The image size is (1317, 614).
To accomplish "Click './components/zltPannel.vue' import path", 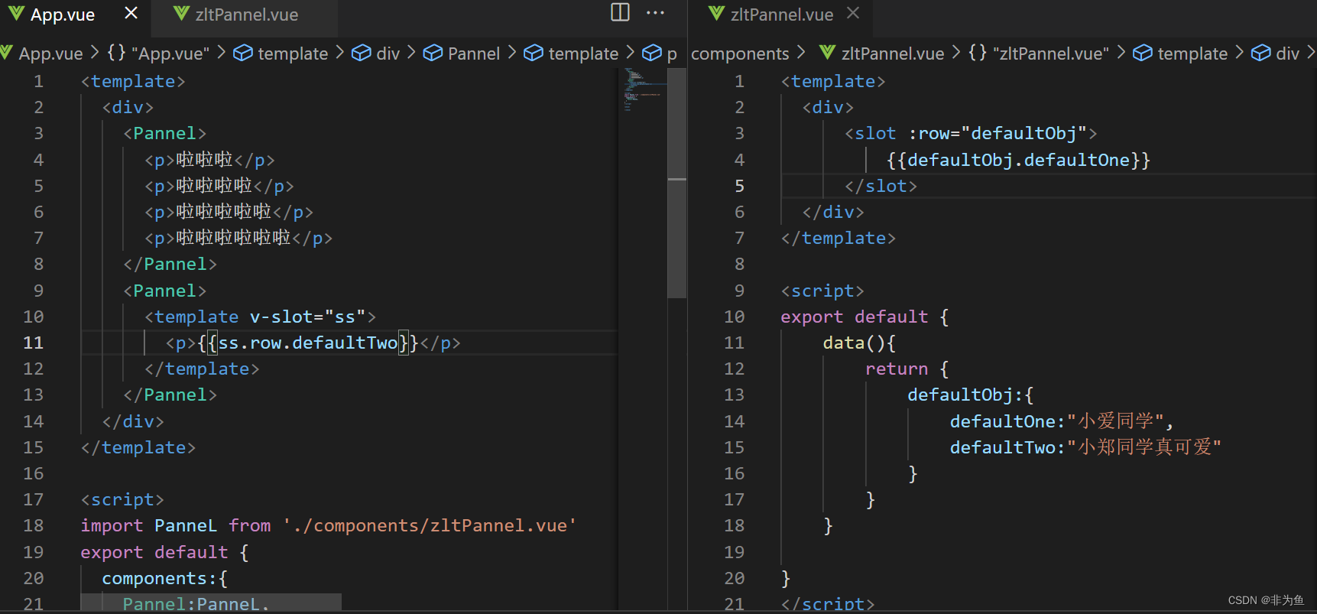I will (x=430, y=525).
